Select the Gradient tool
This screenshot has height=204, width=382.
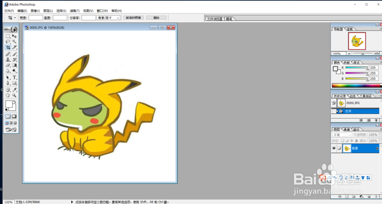tap(15, 65)
